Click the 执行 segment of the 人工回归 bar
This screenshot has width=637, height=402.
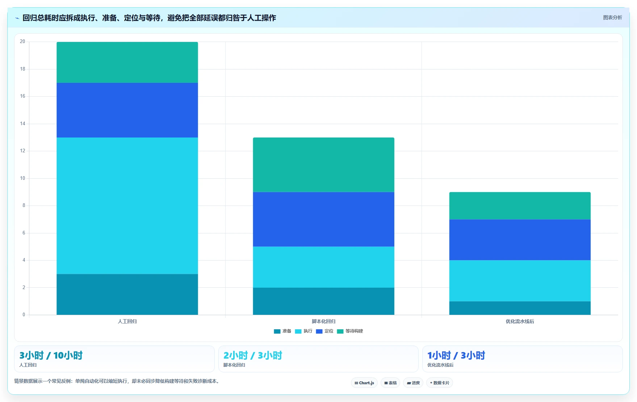point(127,206)
